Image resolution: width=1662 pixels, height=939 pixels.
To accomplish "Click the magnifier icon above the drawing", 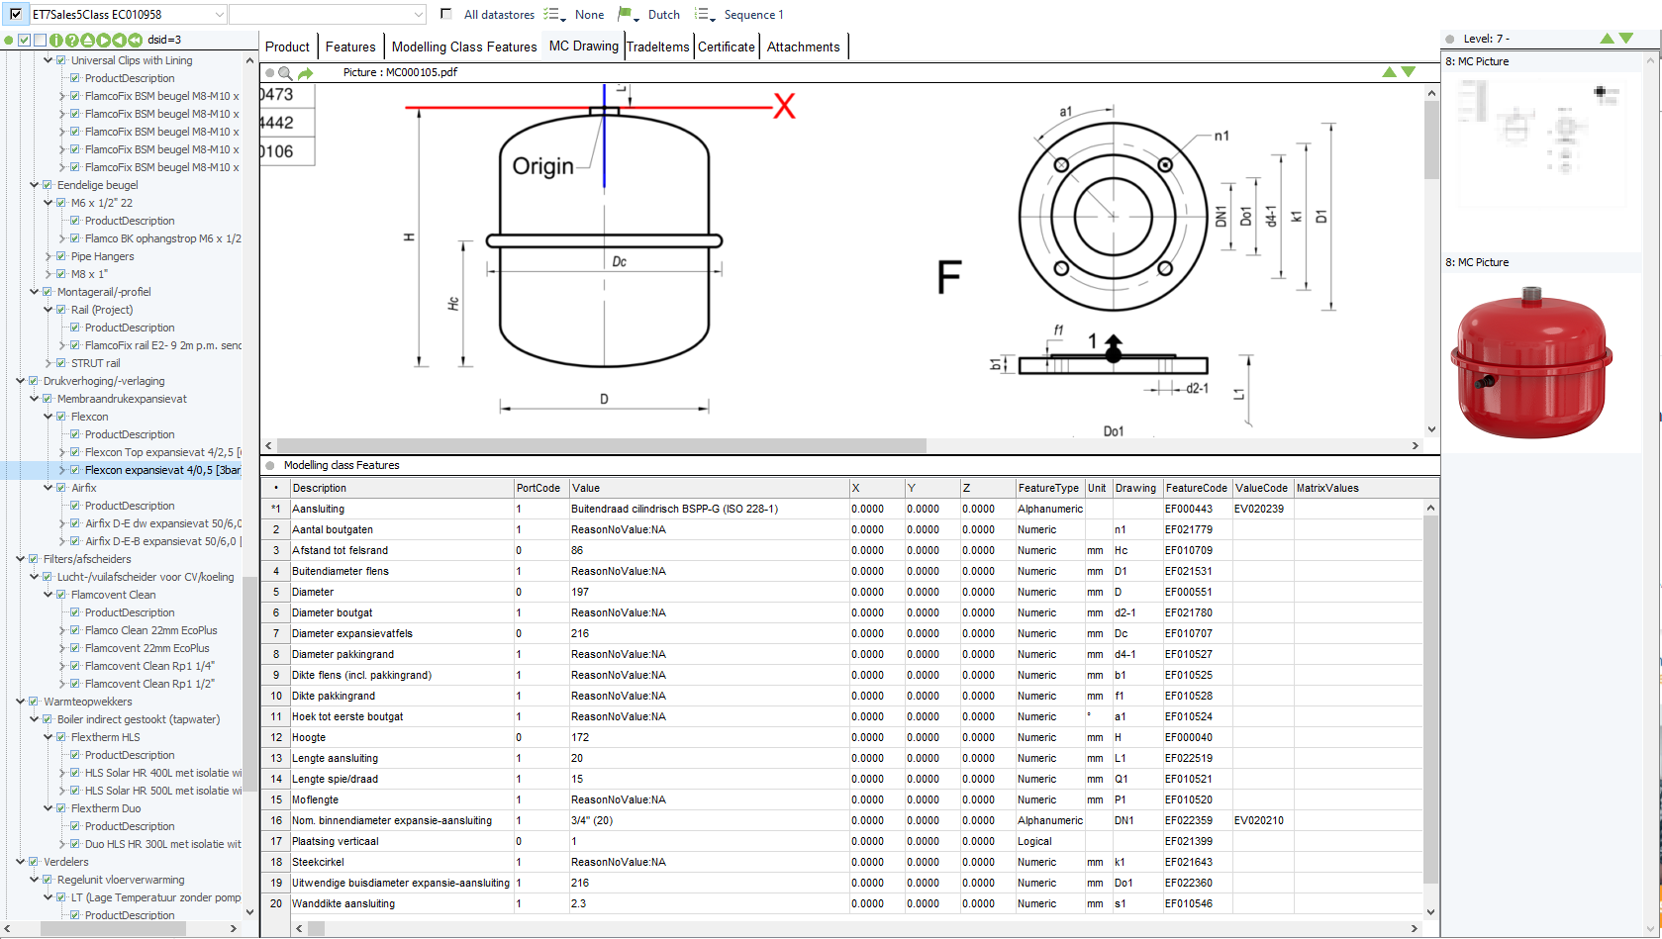I will (x=285, y=73).
